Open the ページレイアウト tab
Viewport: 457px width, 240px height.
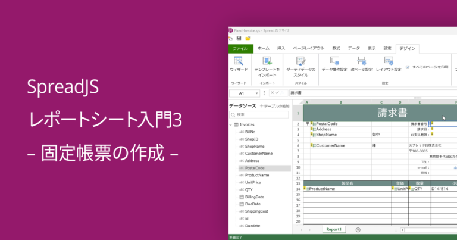(309, 48)
